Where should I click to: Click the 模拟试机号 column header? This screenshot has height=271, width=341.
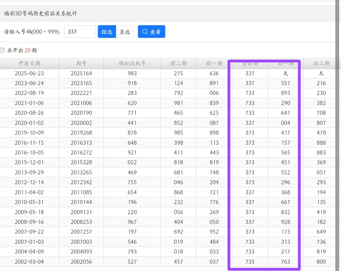coord(132,63)
